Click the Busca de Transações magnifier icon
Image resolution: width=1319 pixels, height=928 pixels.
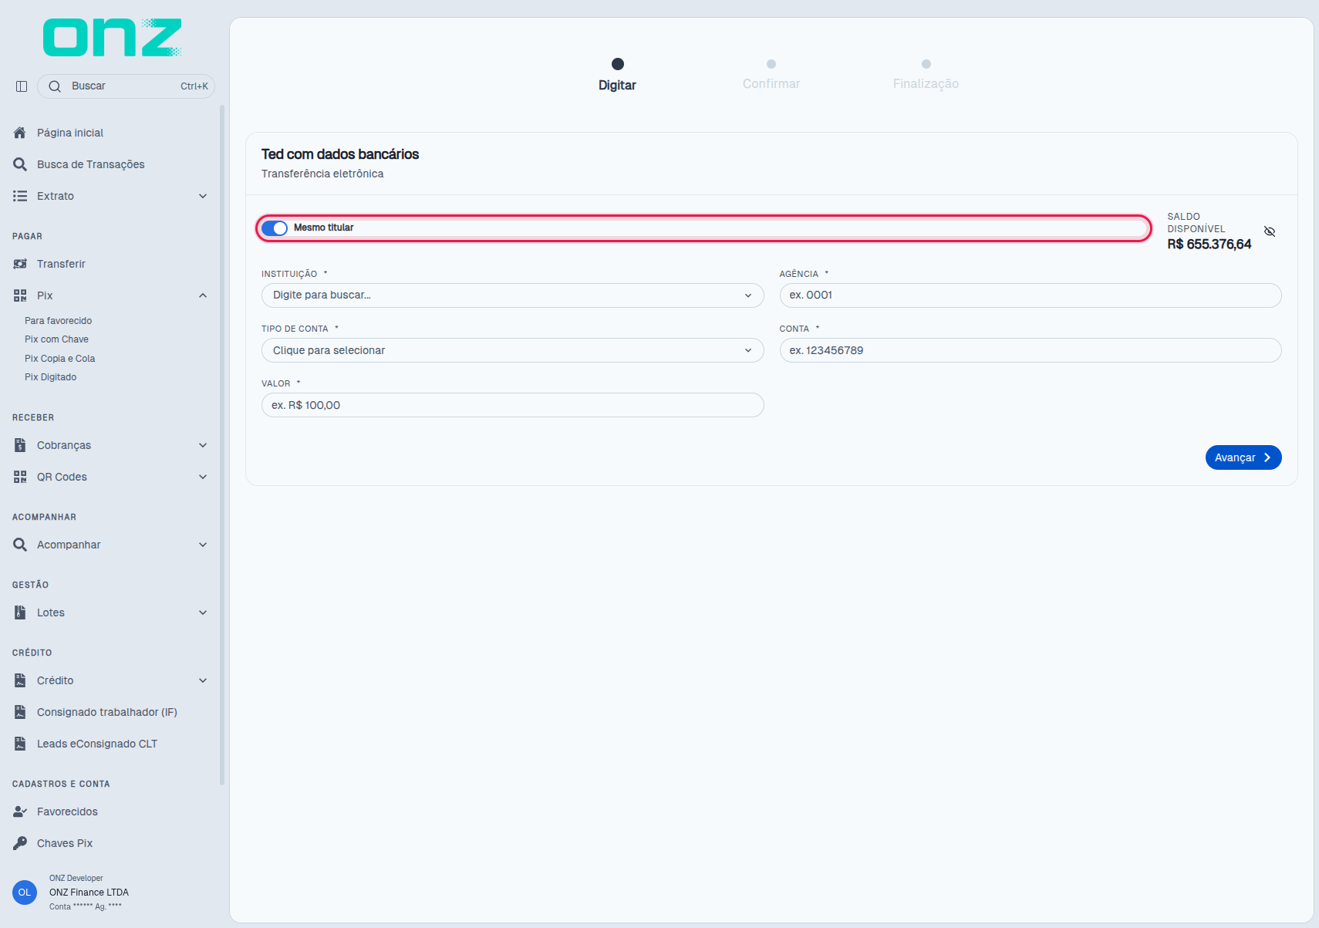click(x=20, y=164)
